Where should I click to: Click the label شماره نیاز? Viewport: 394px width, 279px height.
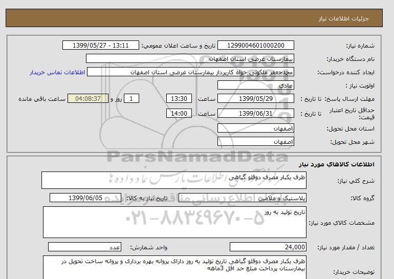pos(360,46)
